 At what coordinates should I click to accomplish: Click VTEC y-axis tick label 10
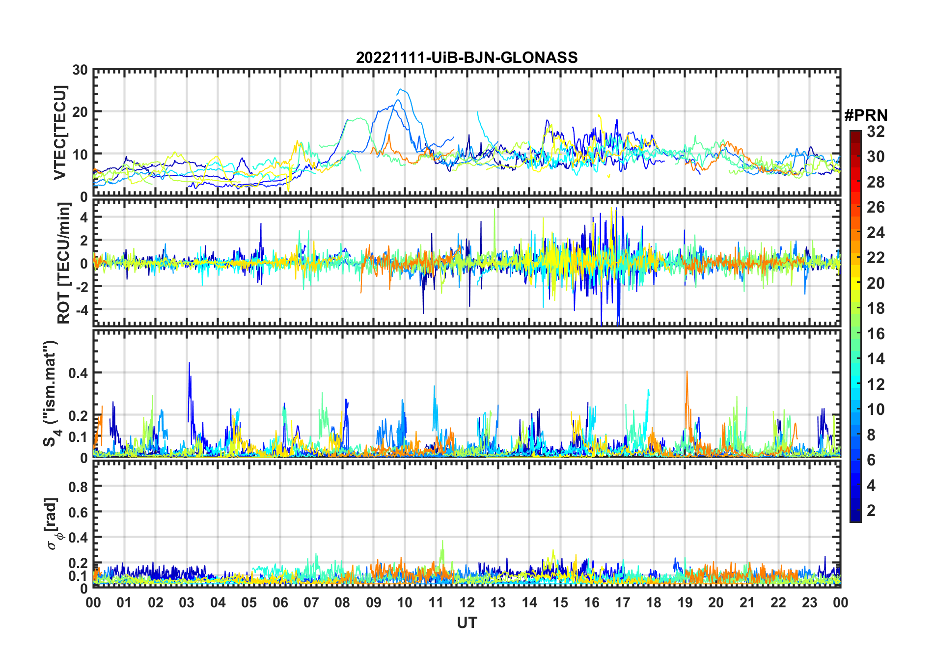80,154
